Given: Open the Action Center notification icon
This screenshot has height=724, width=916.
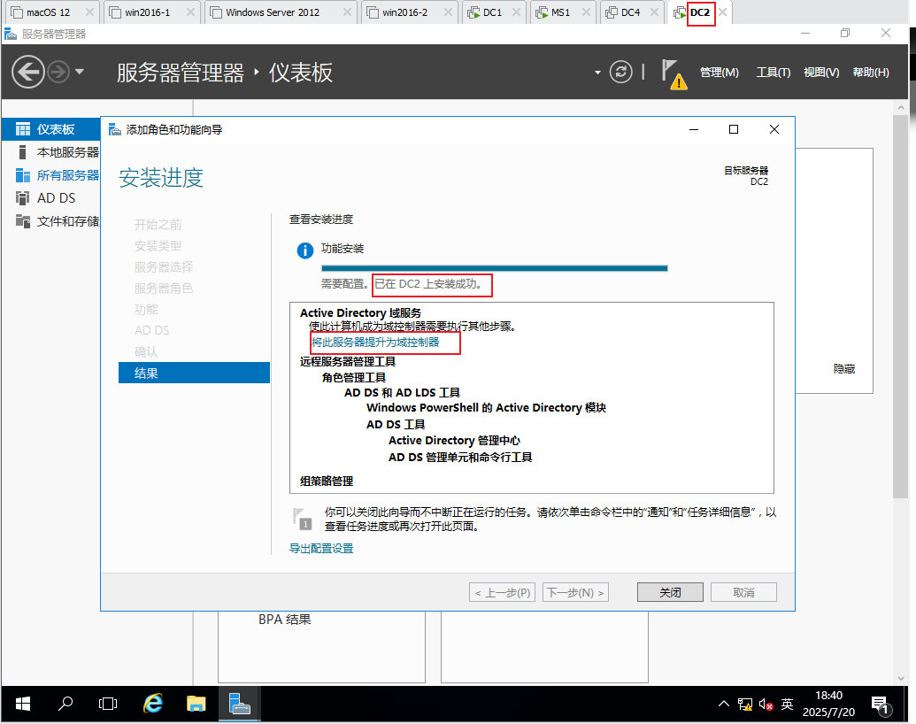Looking at the screenshot, I should tap(881, 705).
